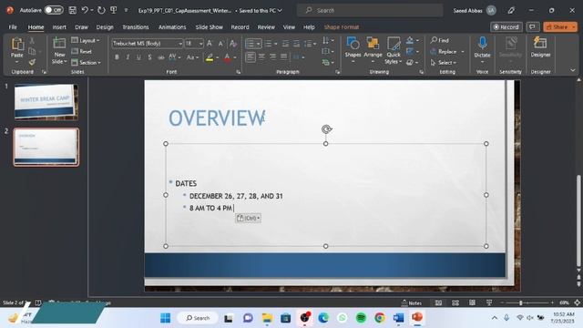This screenshot has height=328, width=583.
Task: Click Reset in Slides group
Action: coord(81,51)
